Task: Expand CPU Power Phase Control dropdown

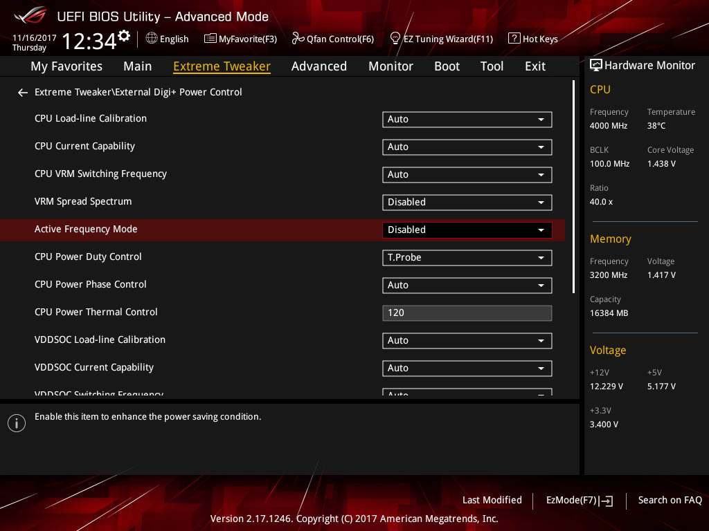Action: point(467,286)
